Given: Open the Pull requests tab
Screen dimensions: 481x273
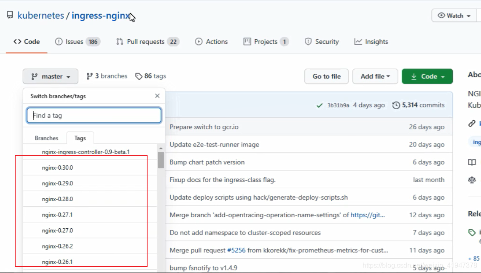Looking at the screenshot, I should tap(147, 42).
